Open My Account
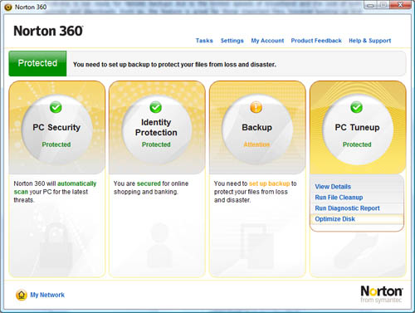The image size is (415, 313). coord(267,41)
